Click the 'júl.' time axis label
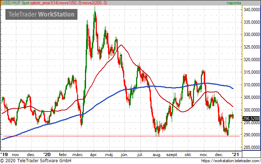 140,155
